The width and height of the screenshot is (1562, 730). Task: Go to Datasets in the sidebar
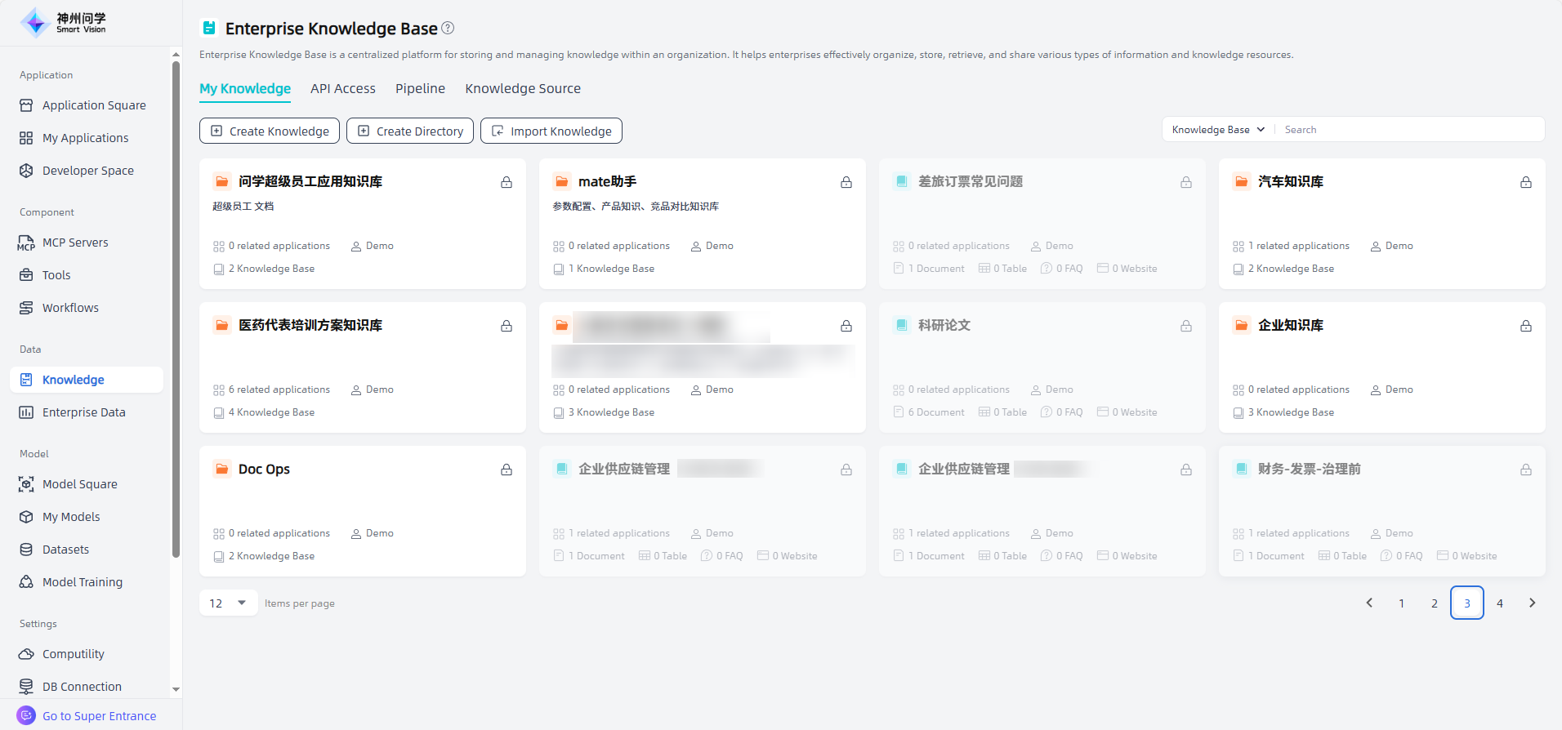[x=65, y=550]
